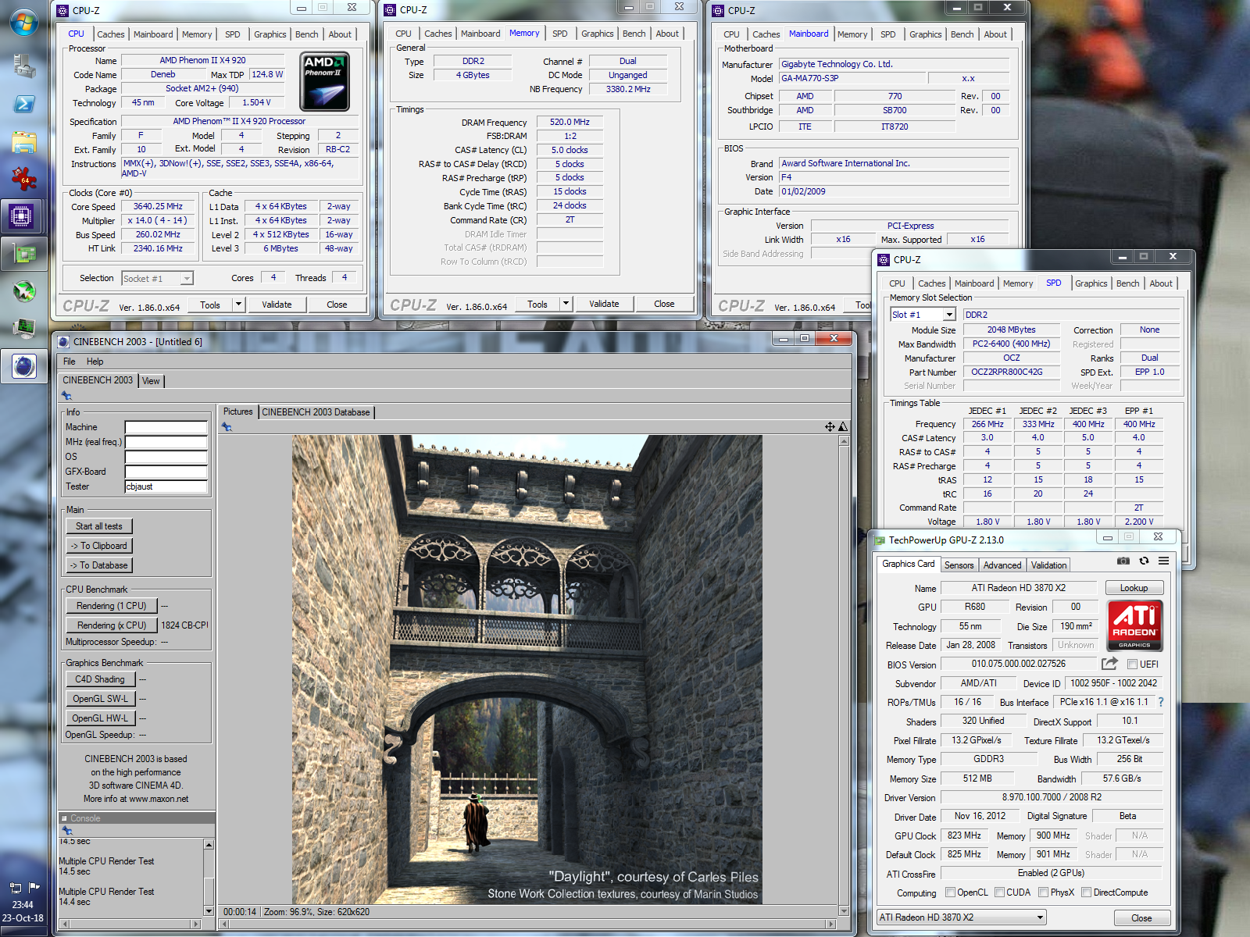Open the Socket #1 selection dropdown in CPU-Z
The height and width of the screenshot is (937, 1250).
157,279
